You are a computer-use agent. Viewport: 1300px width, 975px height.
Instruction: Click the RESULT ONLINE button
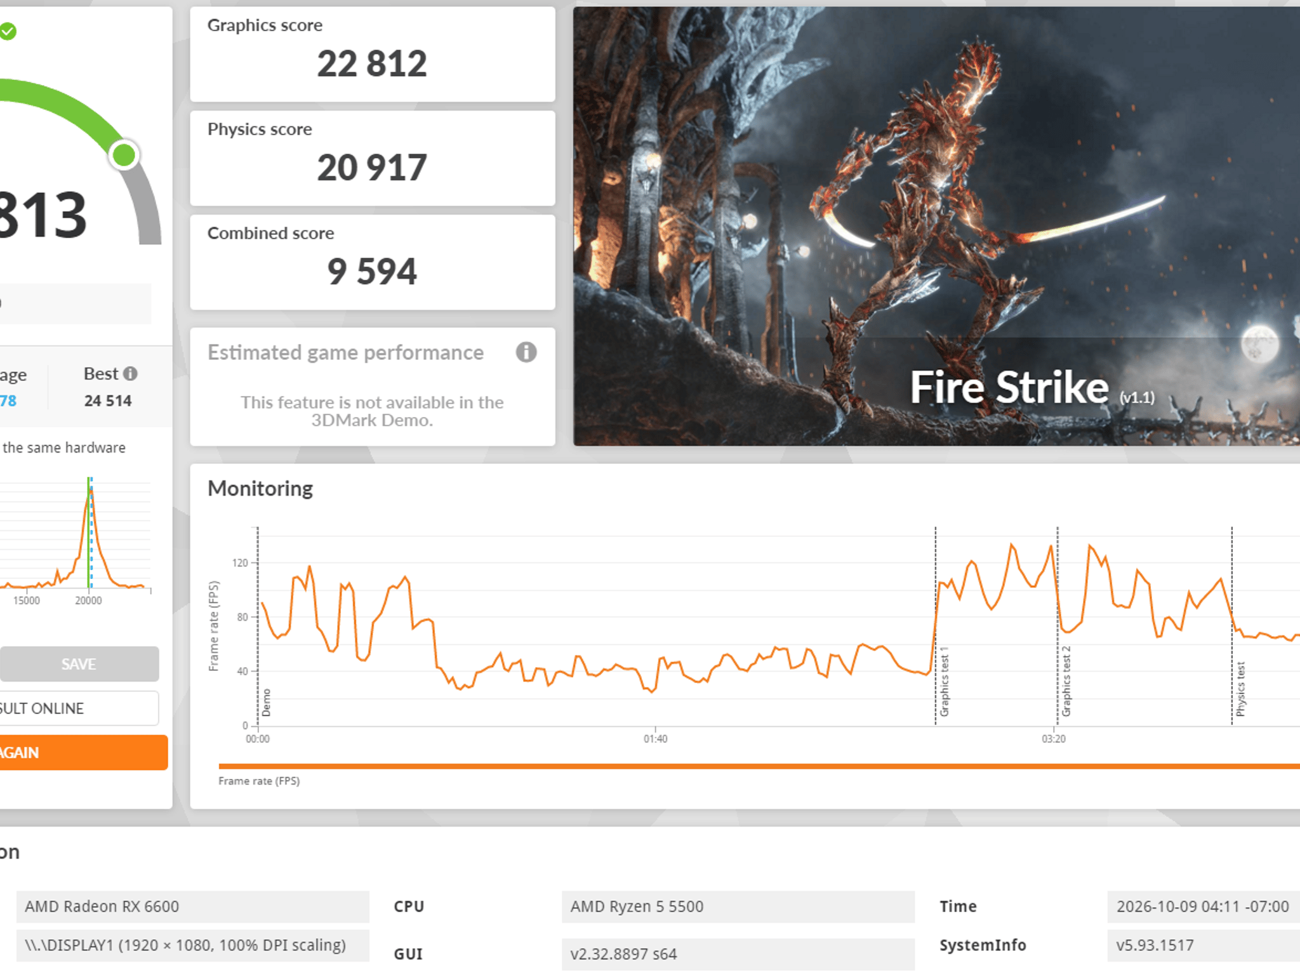tap(79, 708)
